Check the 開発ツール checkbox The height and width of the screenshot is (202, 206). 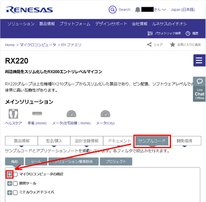point(15,183)
